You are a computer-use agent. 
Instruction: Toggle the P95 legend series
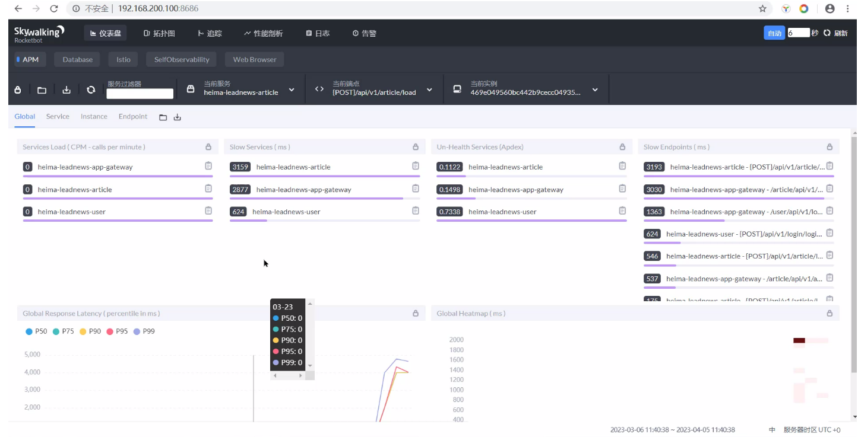click(x=117, y=331)
